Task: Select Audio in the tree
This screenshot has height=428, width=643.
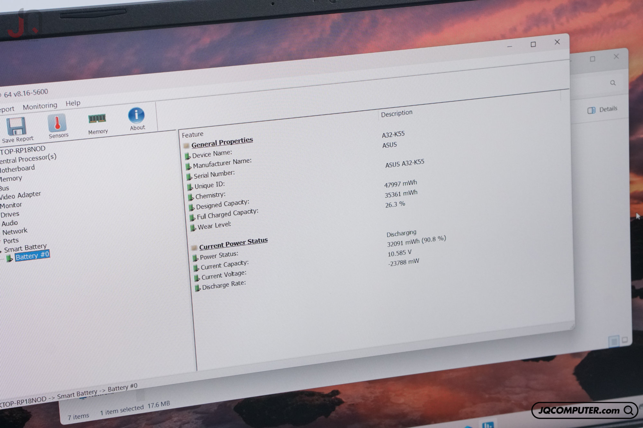Action: 9,223
